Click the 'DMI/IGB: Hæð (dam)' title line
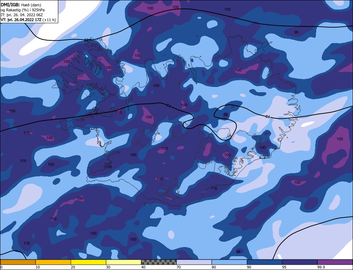353x270 pixels. pyautogui.click(x=21, y=5)
